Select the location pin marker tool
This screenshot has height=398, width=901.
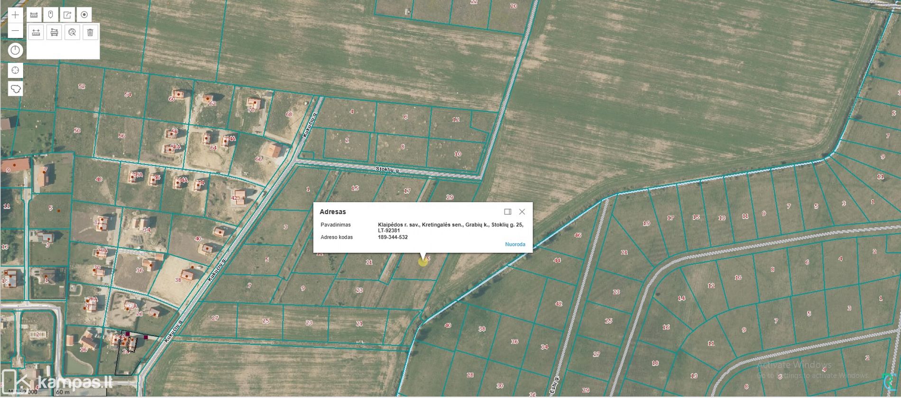50,15
